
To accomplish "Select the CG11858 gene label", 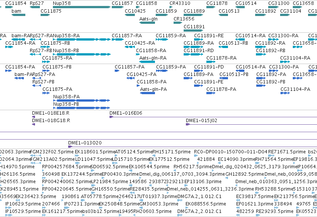I will pyautogui.click(x=146, y=3).
